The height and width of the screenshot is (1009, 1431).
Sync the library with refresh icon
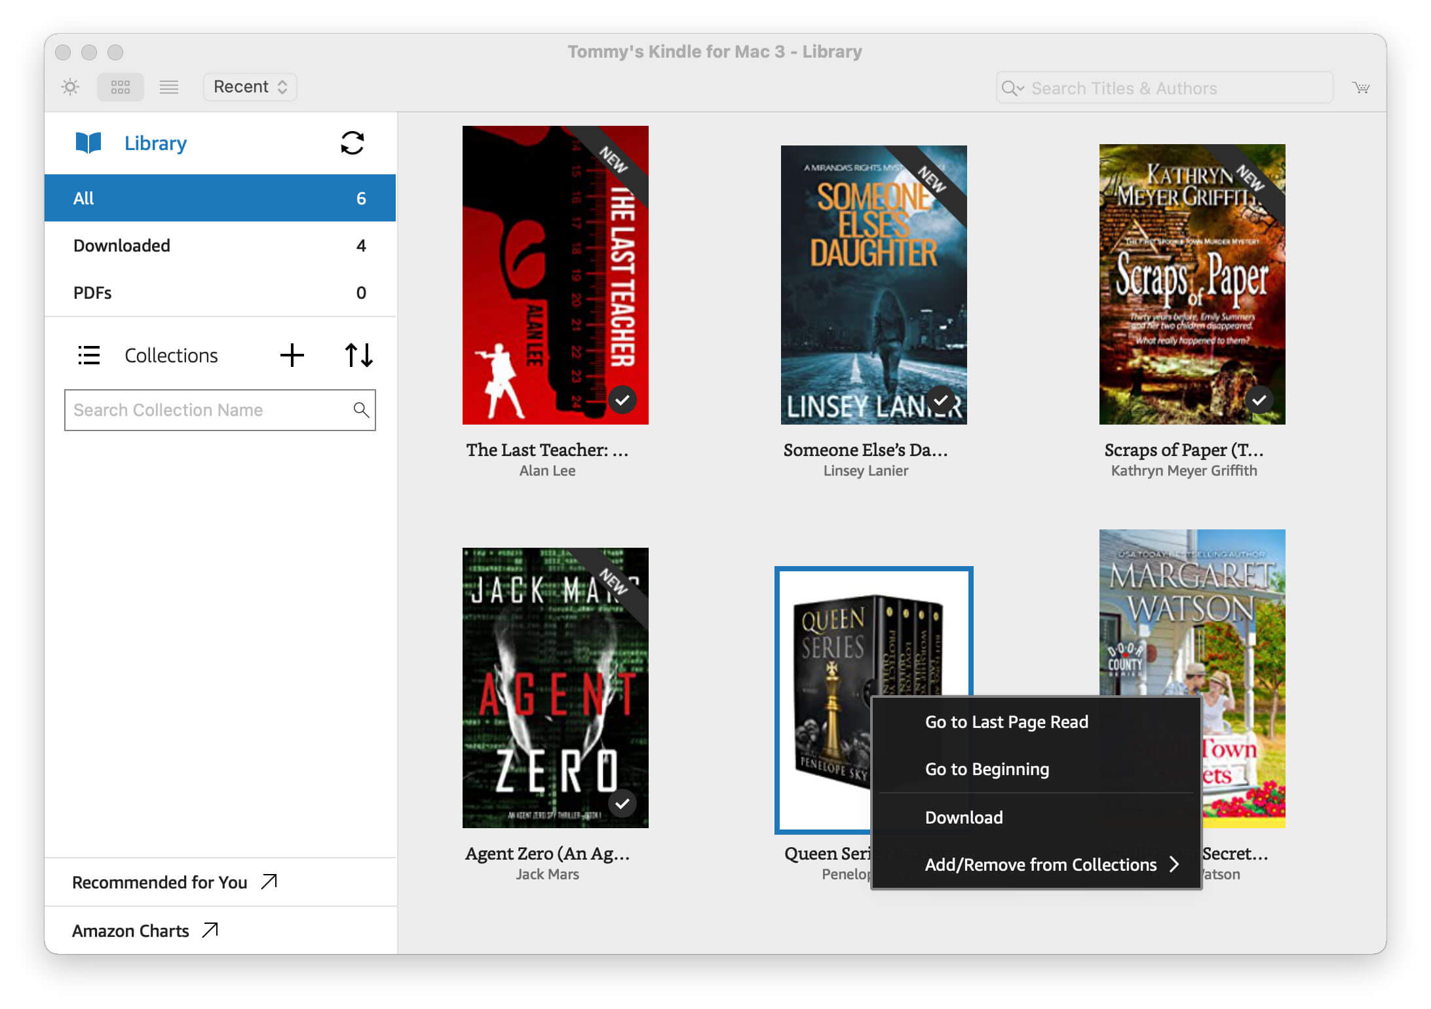click(x=353, y=143)
